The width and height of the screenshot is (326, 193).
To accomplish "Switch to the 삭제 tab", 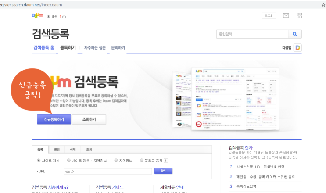I will (x=73, y=150).
